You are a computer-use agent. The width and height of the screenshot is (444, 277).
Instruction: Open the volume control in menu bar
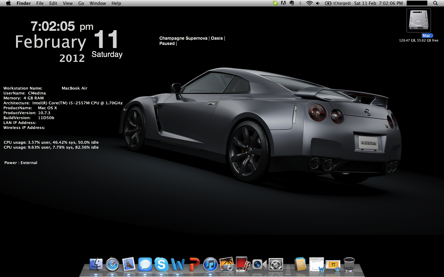point(318,3)
